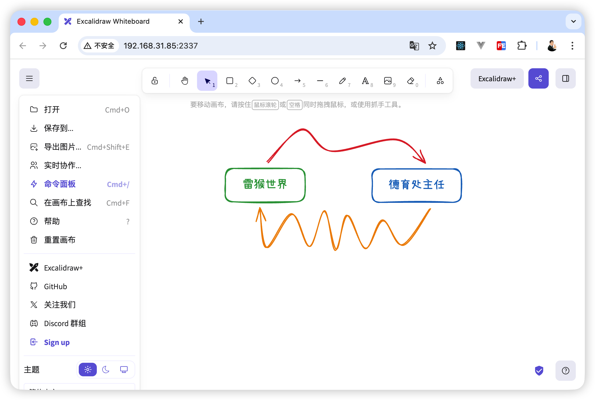Select the Rectangle shape tool

click(230, 81)
